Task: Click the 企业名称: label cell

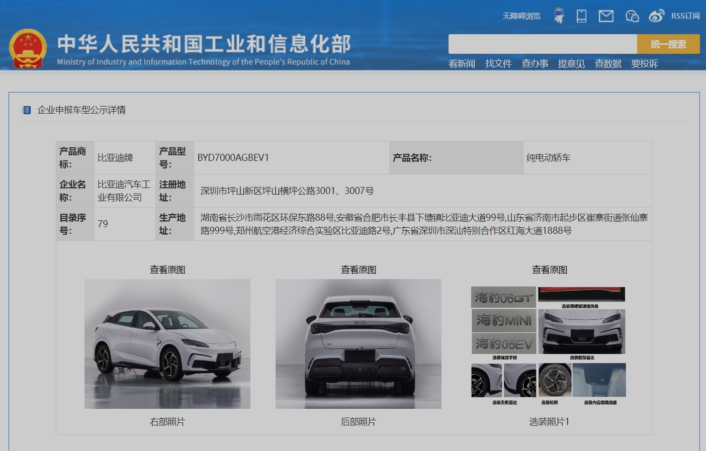Action: tap(75, 191)
